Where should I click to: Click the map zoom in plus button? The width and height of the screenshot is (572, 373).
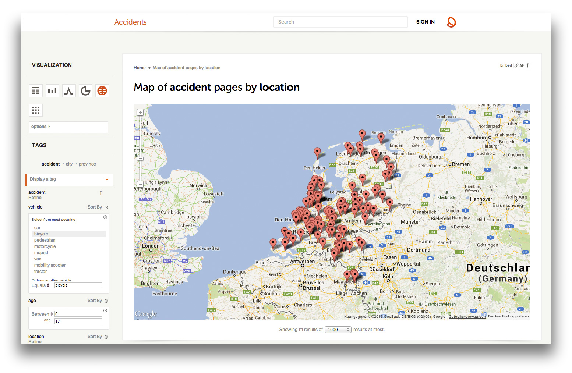[140, 112]
